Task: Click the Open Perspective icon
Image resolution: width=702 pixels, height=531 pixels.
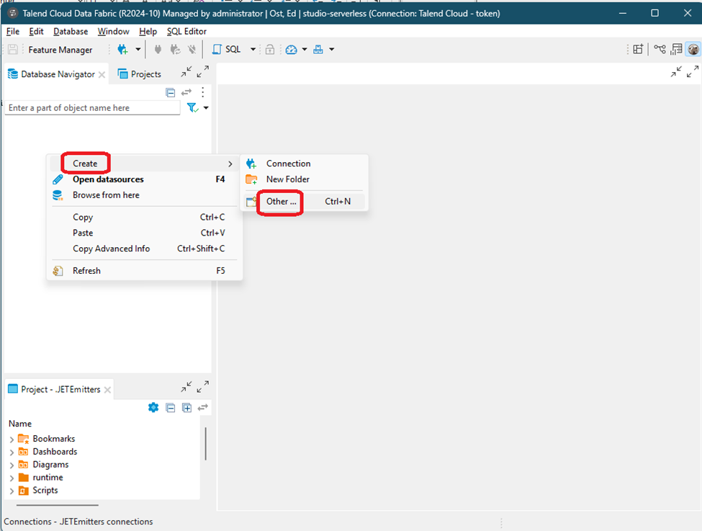Action: pos(638,49)
